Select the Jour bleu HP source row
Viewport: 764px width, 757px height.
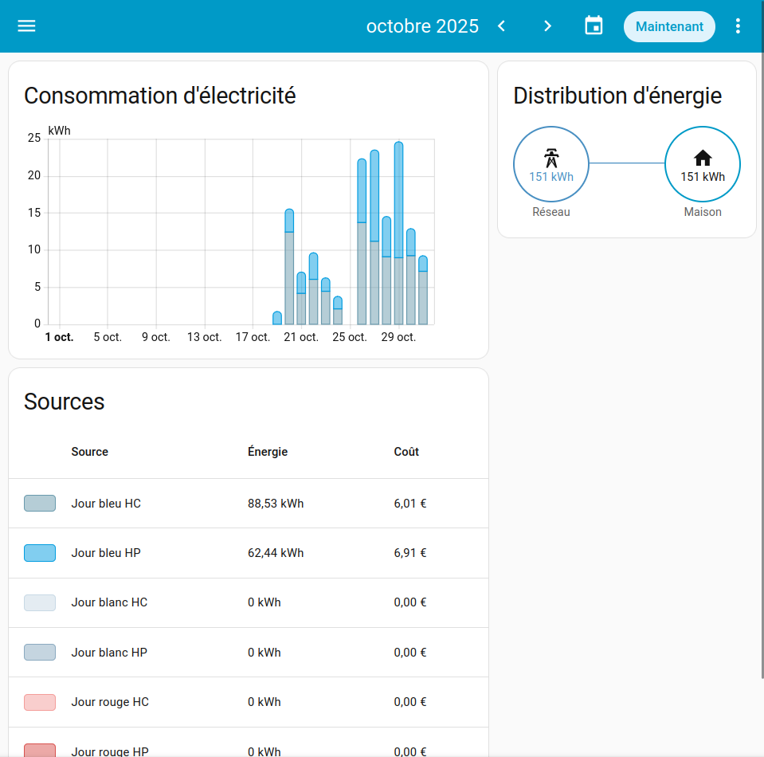[x=249, y=553]
